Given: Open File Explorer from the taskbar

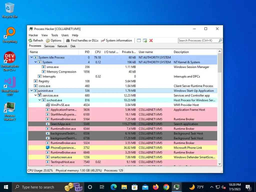Looking at the screenshot, I should 124,187.
